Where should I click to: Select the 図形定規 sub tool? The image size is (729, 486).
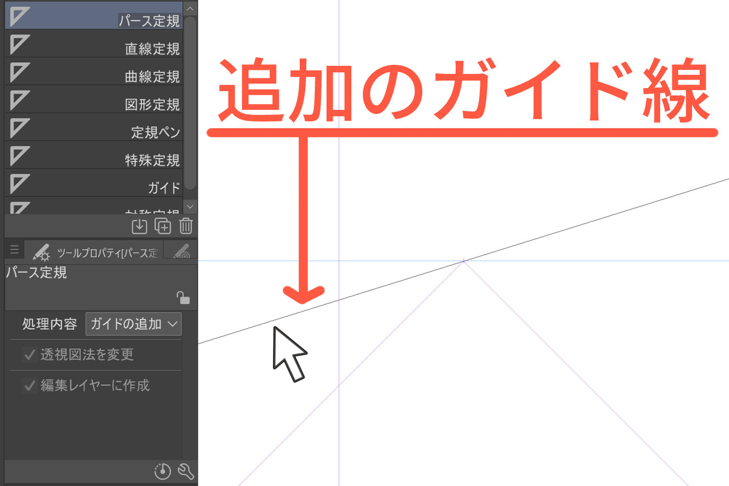[x=94, y=99]
